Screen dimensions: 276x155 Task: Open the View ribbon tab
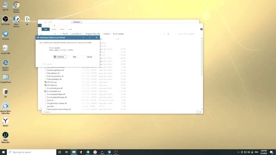(70, 29)
